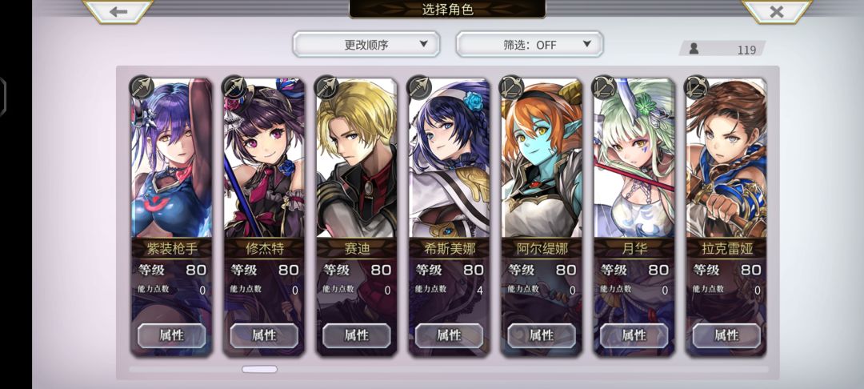This screenshot has height=389, width=864.
Task: Click the horizontal scrollbar handle
Action: [259, 369]
